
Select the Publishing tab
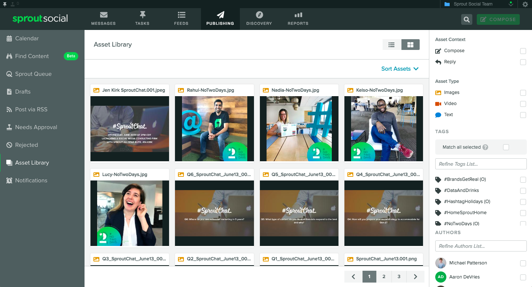pyautogui.click(x=220, y=19)
